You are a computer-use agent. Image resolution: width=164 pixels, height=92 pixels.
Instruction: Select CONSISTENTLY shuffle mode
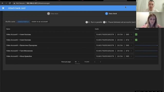(x=23, y=22)
